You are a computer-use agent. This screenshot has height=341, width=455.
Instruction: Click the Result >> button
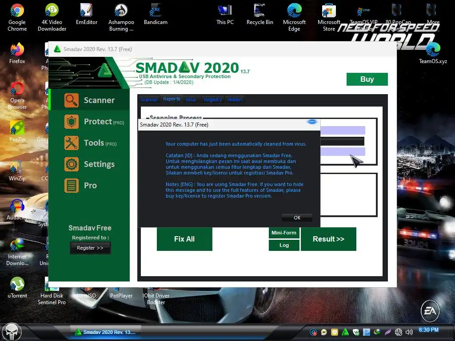tap(328, 239)
